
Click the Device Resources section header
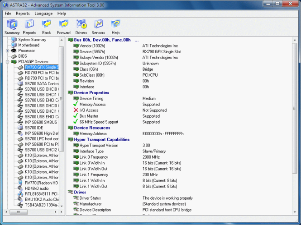pyautogui.click(x=92, y=128)
